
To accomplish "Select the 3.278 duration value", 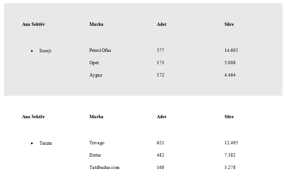I will pos(230,167).
